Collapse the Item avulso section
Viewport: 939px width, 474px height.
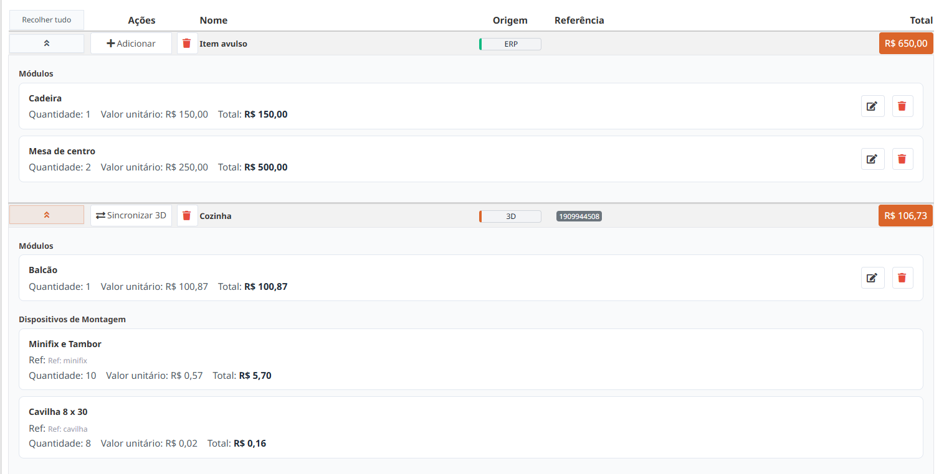pyautogui.click(x=47, y=44)
